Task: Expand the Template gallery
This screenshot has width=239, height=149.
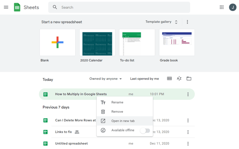Action: coord(162,22)
